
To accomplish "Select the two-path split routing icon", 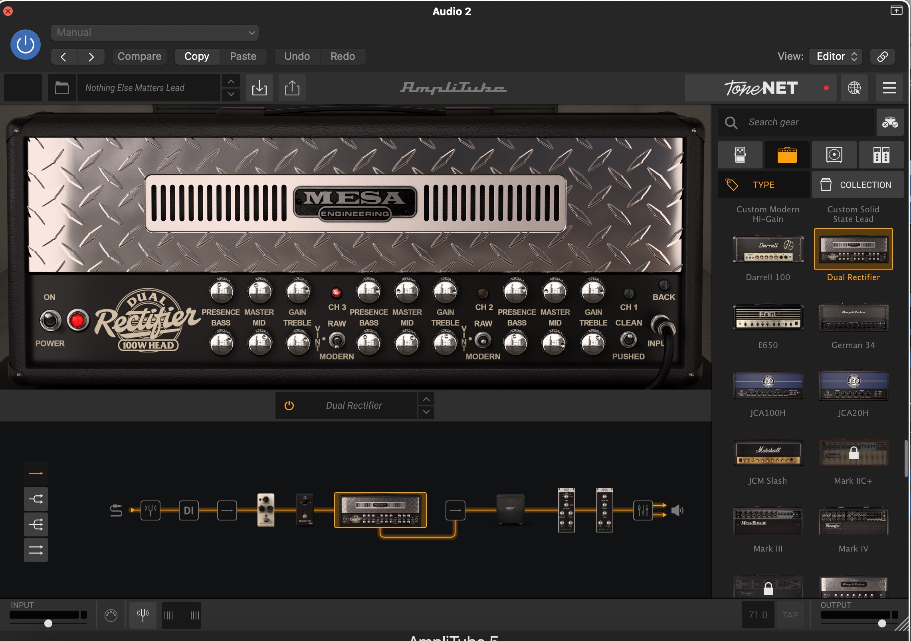I will tap(36, 499).
